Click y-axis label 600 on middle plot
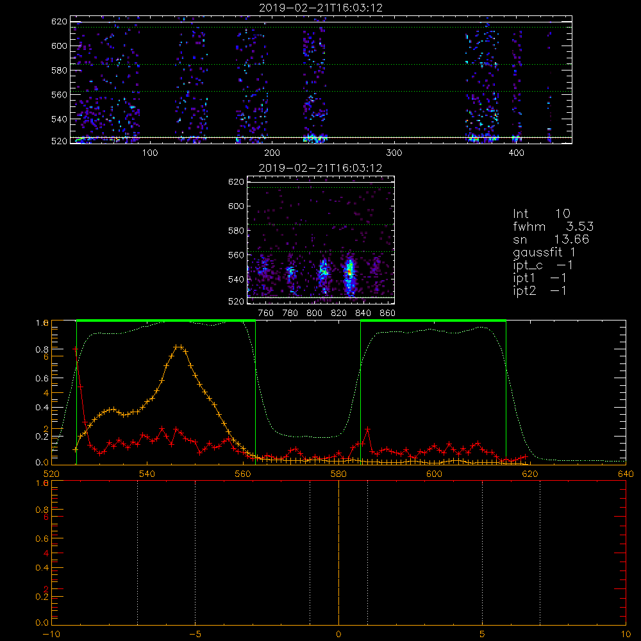The width and height of the screenshot is (641, 641). pos(237,206)
